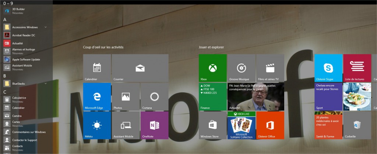Launch Acrobat Reader DC icon
The image size is (377, 154).
pyautogui.click(x=7, y=35)
